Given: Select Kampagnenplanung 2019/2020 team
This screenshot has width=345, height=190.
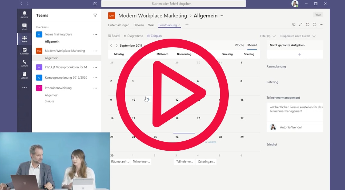Looking at the screenshot, I should pyautogui.click(x=66, y=78).
